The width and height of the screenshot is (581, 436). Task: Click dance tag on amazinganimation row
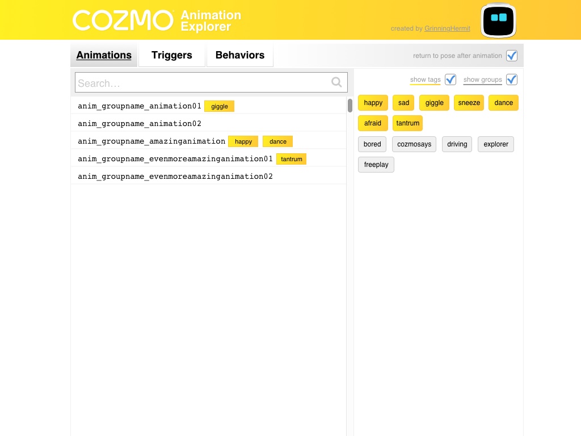(x=277, y=141)
